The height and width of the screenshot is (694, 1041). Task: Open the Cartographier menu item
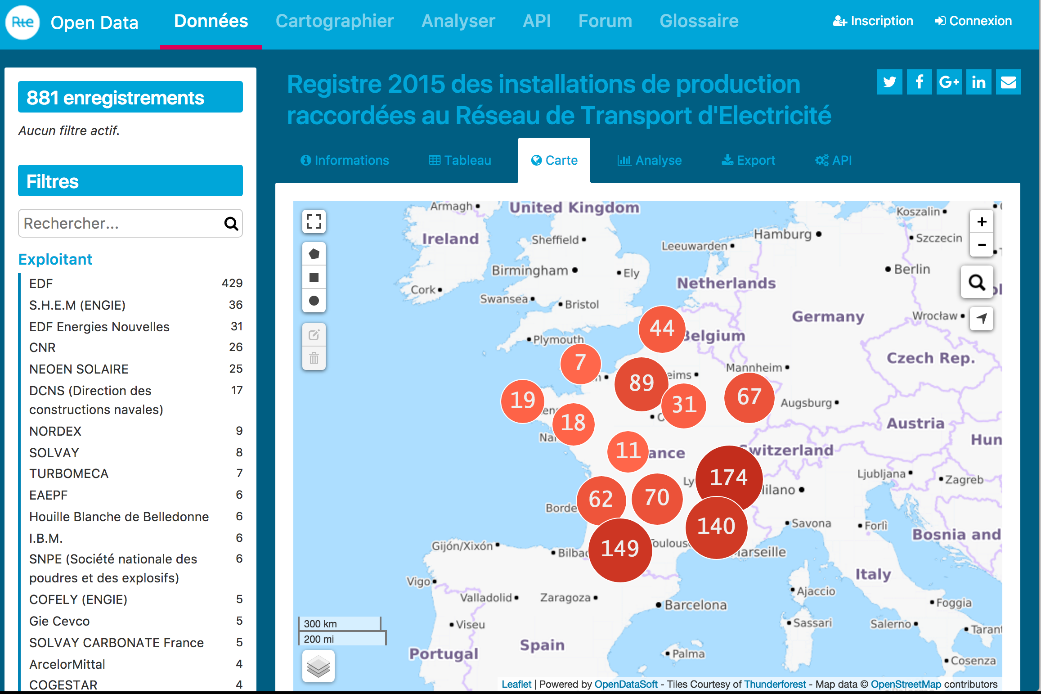[335, 21]
